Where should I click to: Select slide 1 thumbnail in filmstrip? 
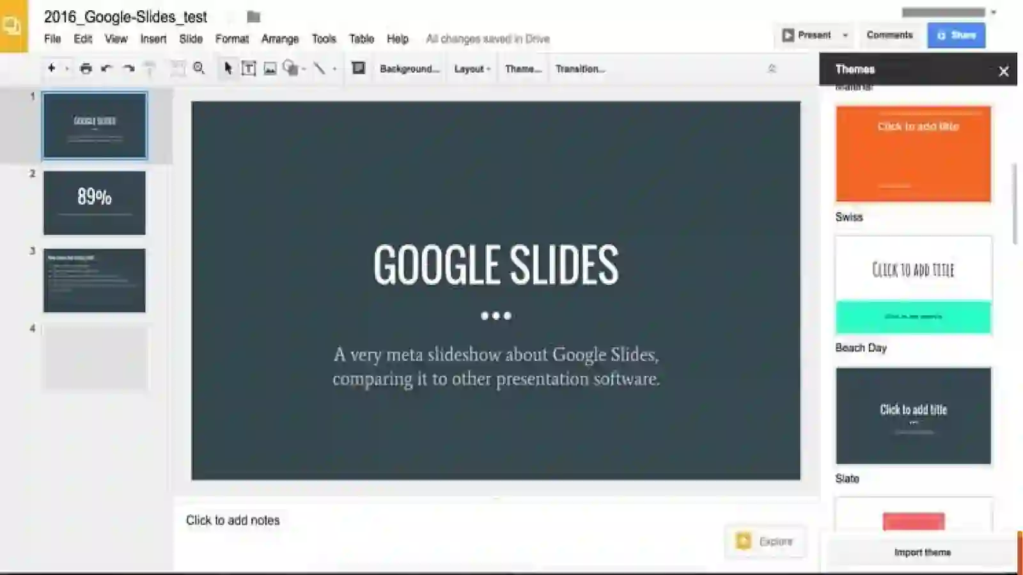(95, 125)
